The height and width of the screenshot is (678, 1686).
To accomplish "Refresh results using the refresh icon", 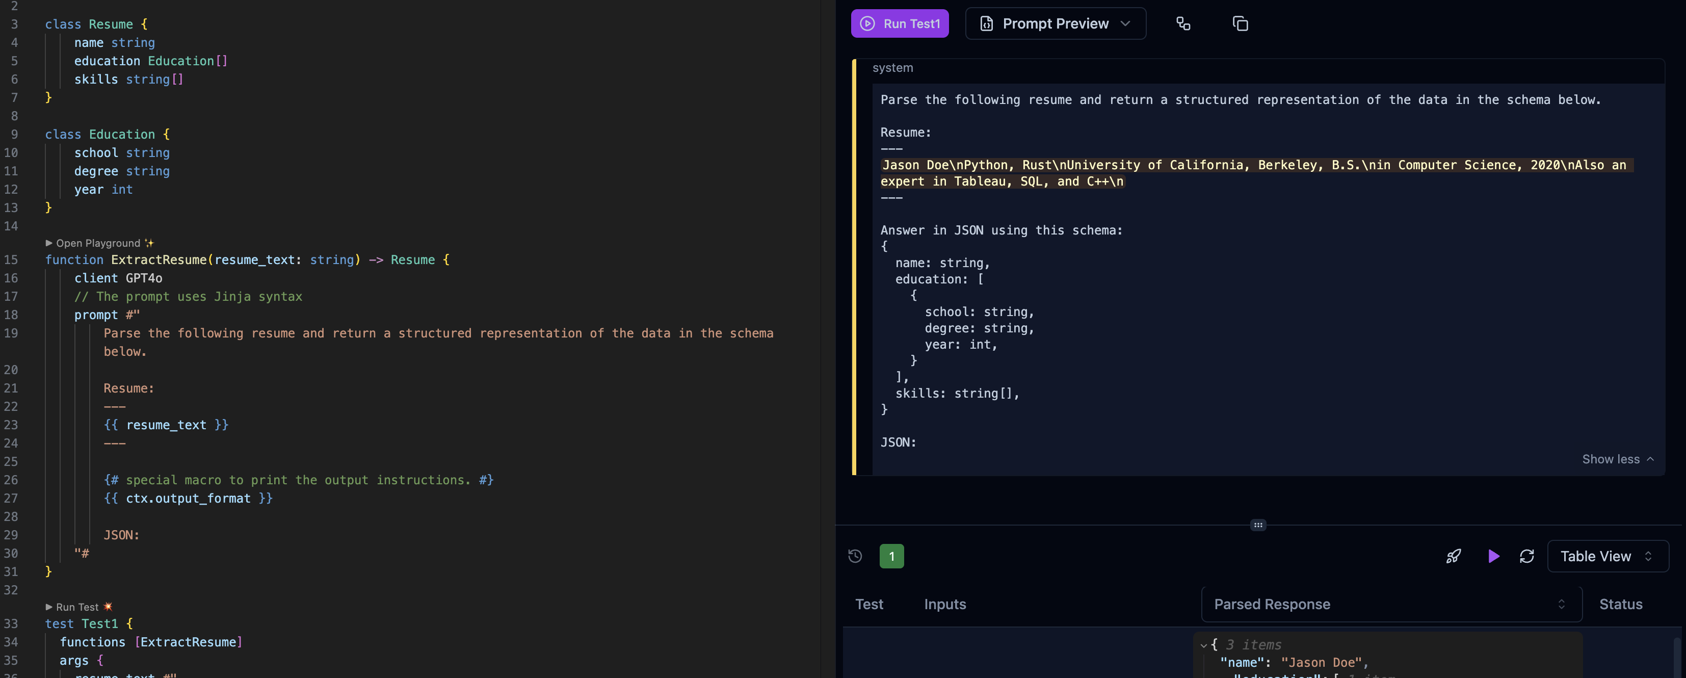I will coord(1527,556).
